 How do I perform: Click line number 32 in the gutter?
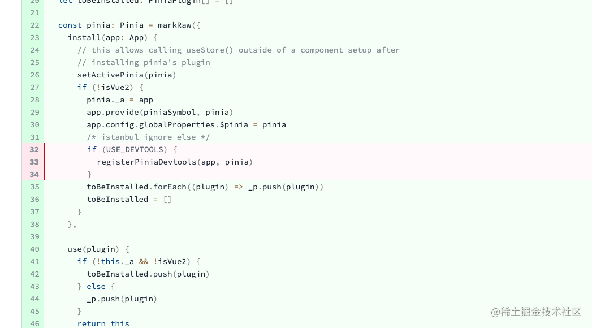click(x=34, y=149)
